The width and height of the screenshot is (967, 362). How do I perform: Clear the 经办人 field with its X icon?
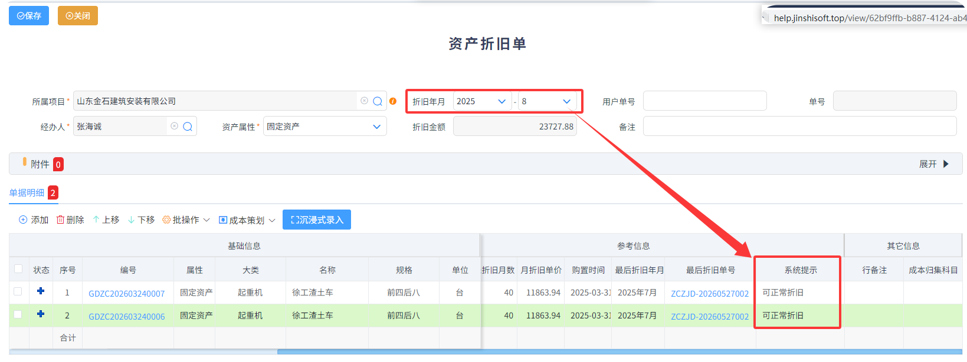click(x=174, y=126)
